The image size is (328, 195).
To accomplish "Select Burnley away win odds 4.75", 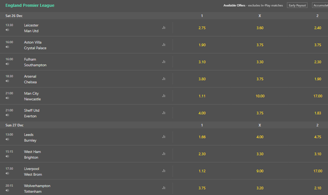I will (317, 137).
